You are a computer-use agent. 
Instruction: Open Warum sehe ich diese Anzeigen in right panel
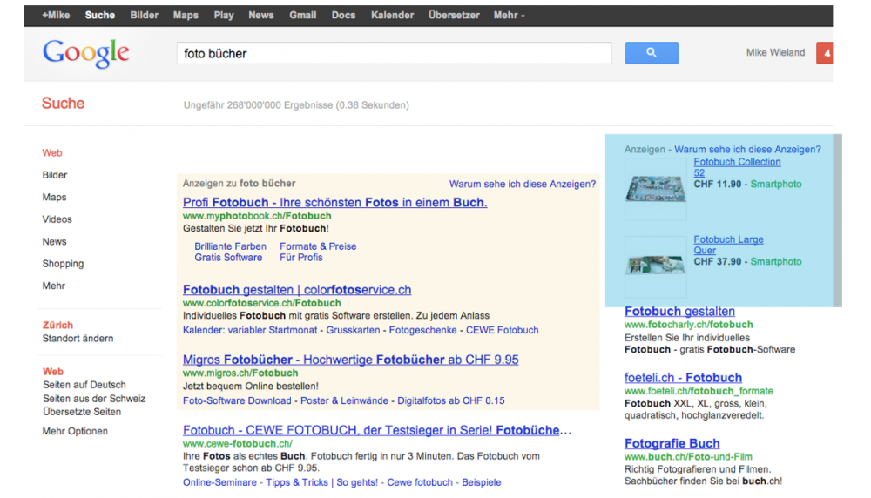click(x=747, y=150)
